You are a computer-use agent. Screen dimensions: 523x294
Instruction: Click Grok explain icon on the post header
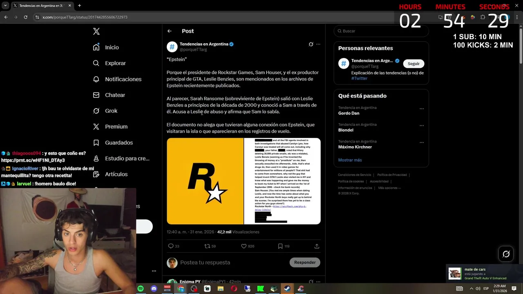[x=311, y=44]
